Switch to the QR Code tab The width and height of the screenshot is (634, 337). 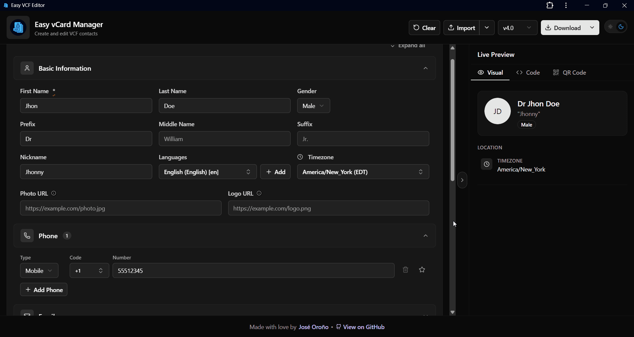(570, 73)
